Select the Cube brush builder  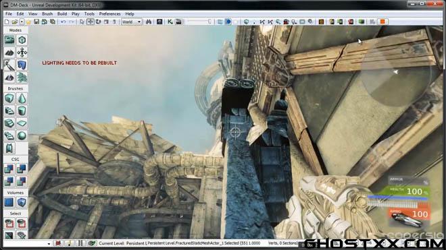pyautogui.click(x=9, y=98)
